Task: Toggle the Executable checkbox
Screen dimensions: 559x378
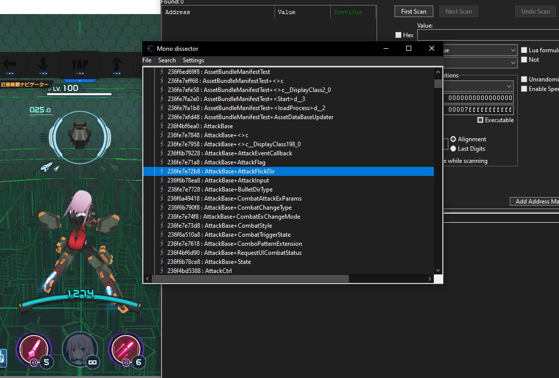Action: point(481,120)
